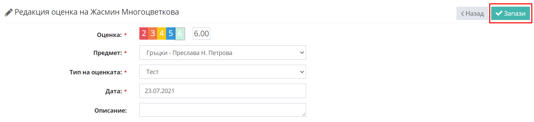Click the pencil edit icon beside the title

tap(9, 13)
